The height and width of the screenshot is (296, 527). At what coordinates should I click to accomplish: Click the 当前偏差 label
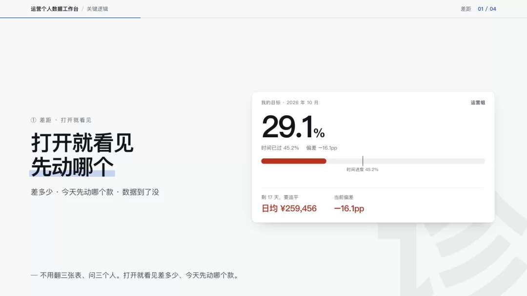pos(344,198)
